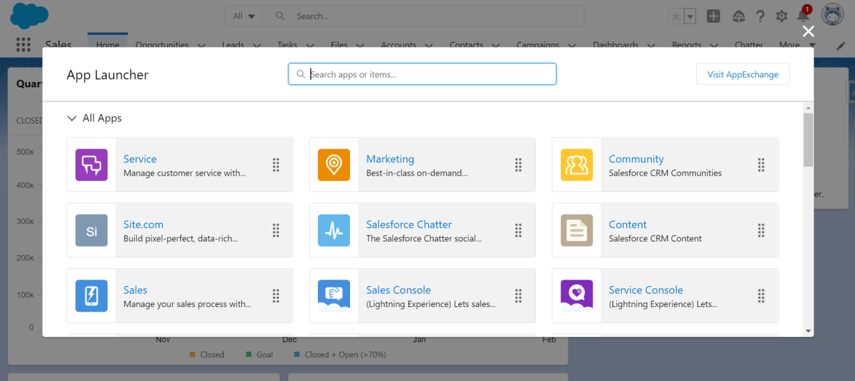Open the Site.com app icon
The height and width of the screenshot is (381, 855).
[92, 230]
